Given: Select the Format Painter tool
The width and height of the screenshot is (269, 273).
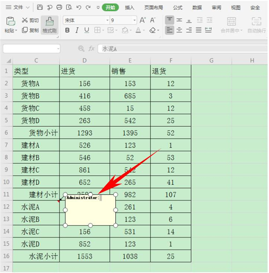Looking at the screenshot, I should coord(49,25).
